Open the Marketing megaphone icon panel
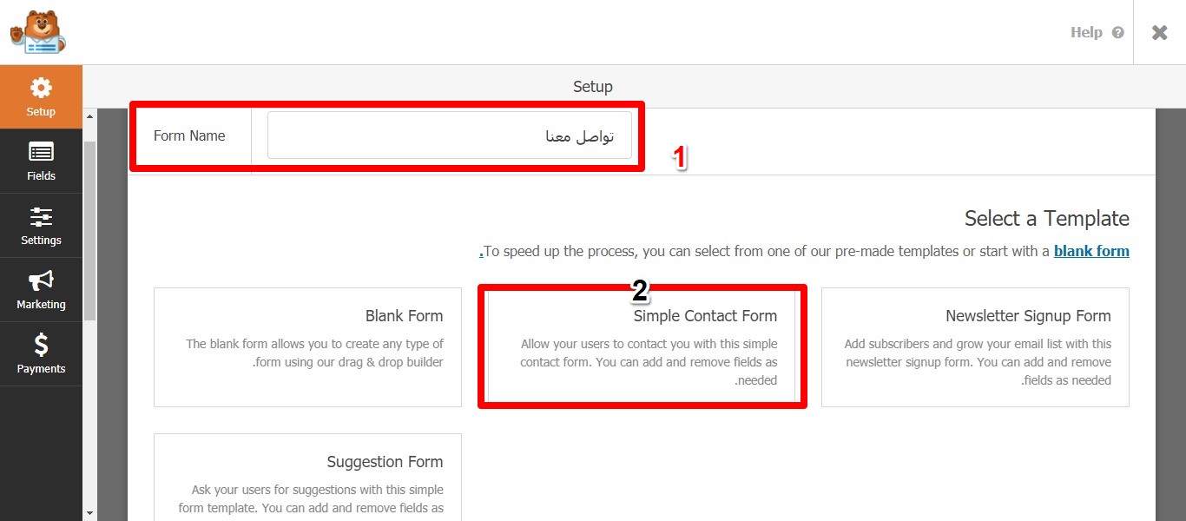 pyautogui.click(x=41, y=280)
